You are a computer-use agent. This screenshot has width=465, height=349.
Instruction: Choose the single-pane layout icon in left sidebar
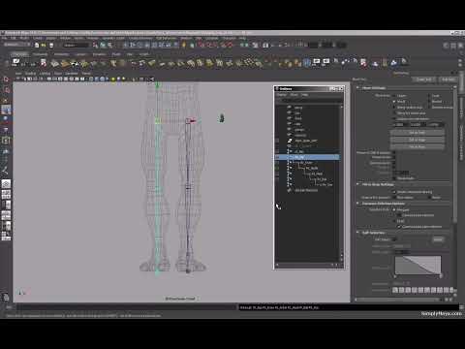click(x=6, y=184)
